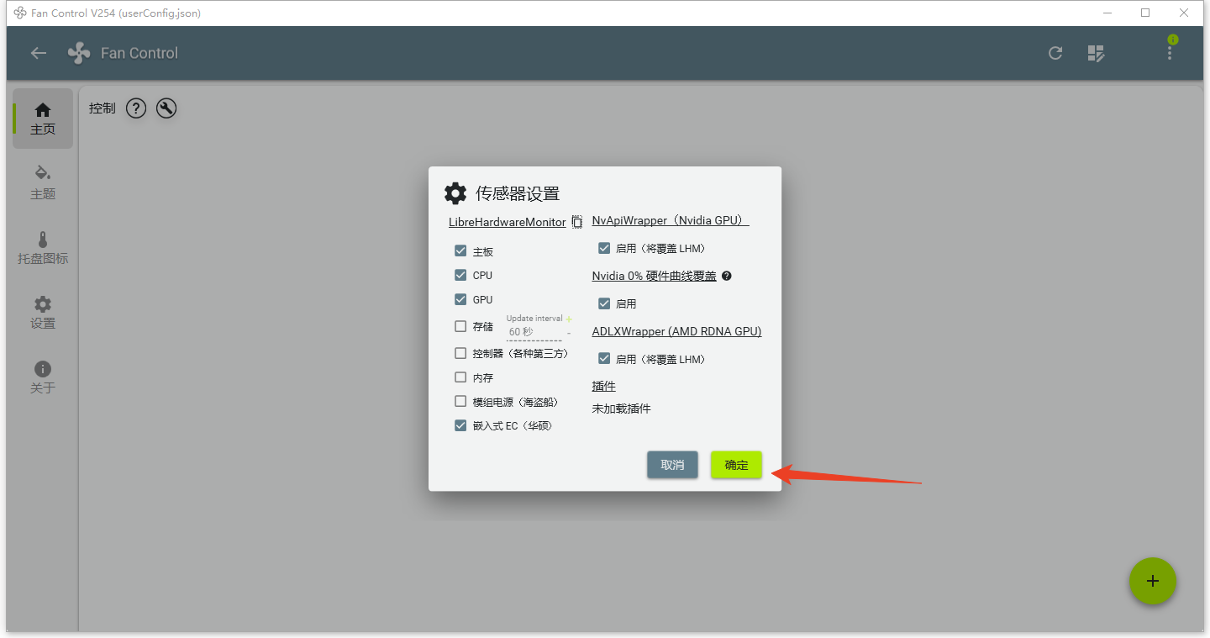Decrease update interval with minus stepper
Viewport: 1210px width, 638px height.
pyautogui.click(x=569, y=334)
